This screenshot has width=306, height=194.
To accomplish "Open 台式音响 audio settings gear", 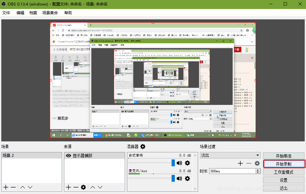I will [187, 163].
